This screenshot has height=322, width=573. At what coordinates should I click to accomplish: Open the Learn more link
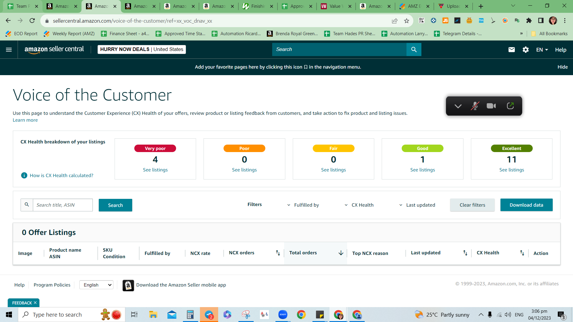click(25, 120)
